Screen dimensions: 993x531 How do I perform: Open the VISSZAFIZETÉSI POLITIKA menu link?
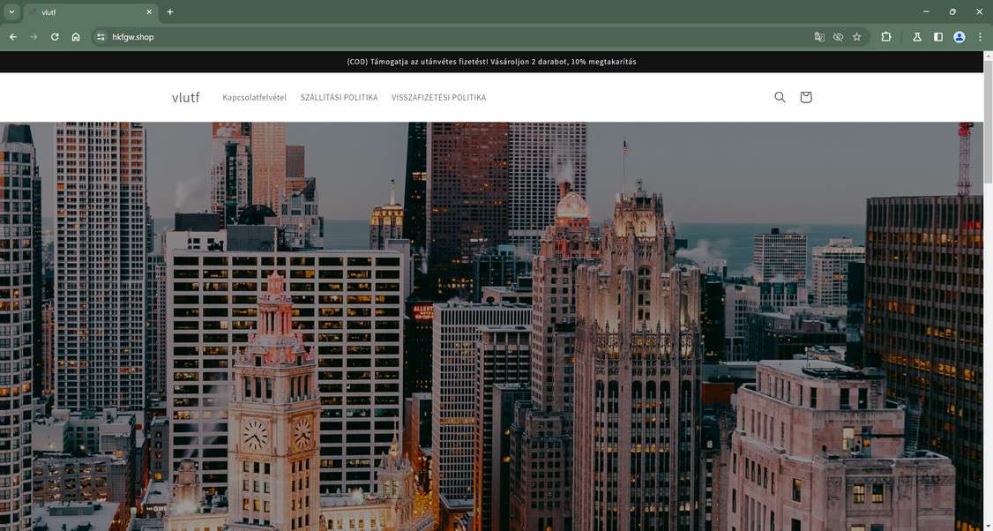click(439, 97)
